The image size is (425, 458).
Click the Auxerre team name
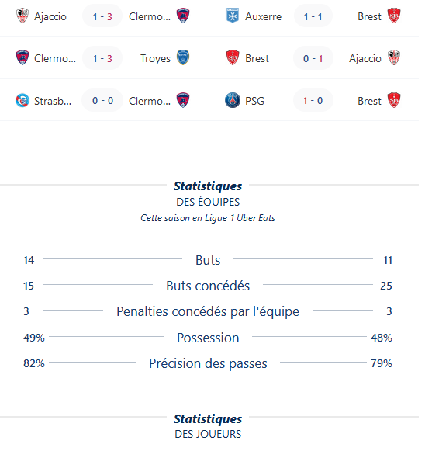pyautogui.click(x=263, y=16)
